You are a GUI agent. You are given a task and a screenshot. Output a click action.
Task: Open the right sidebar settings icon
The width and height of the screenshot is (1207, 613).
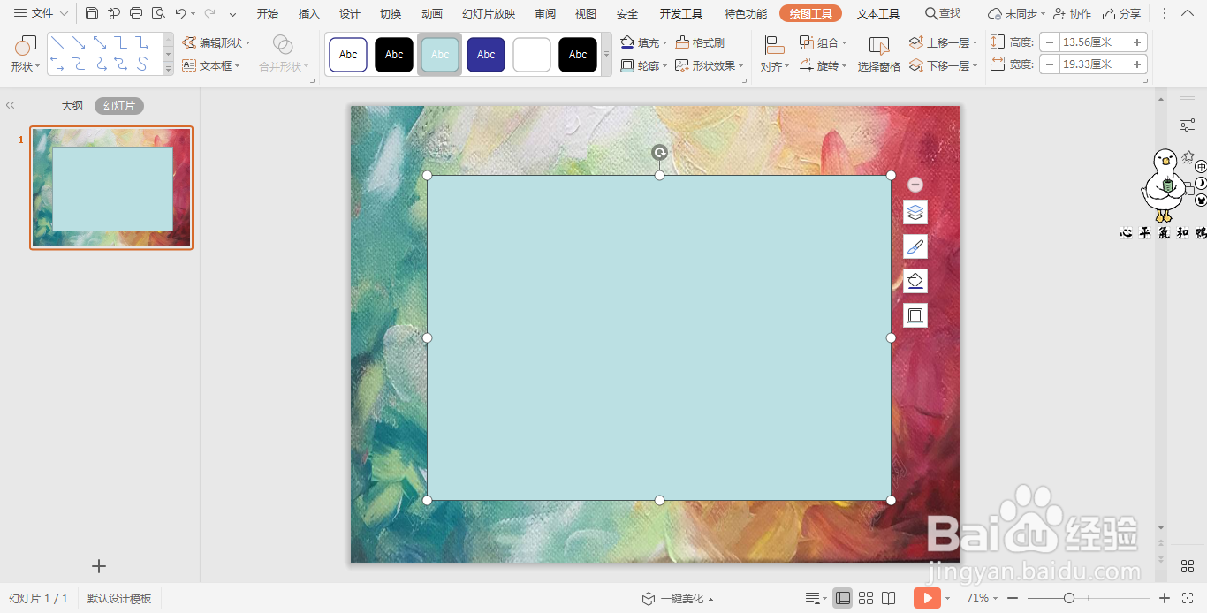point(1188,125)
